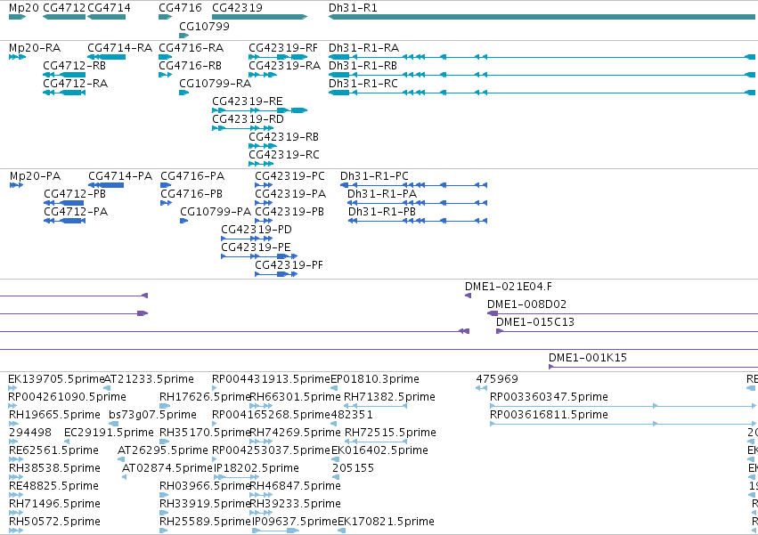
Task: Click the DME1-008D02 clone label
Action: pyautogui.click(x=527, y=304)
